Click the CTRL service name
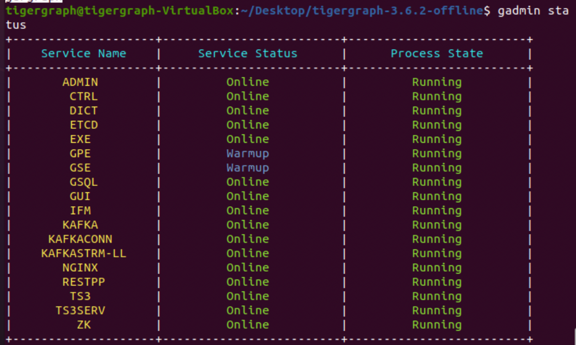576x345 pixels. pyautogui.click(x=83, y=96)
